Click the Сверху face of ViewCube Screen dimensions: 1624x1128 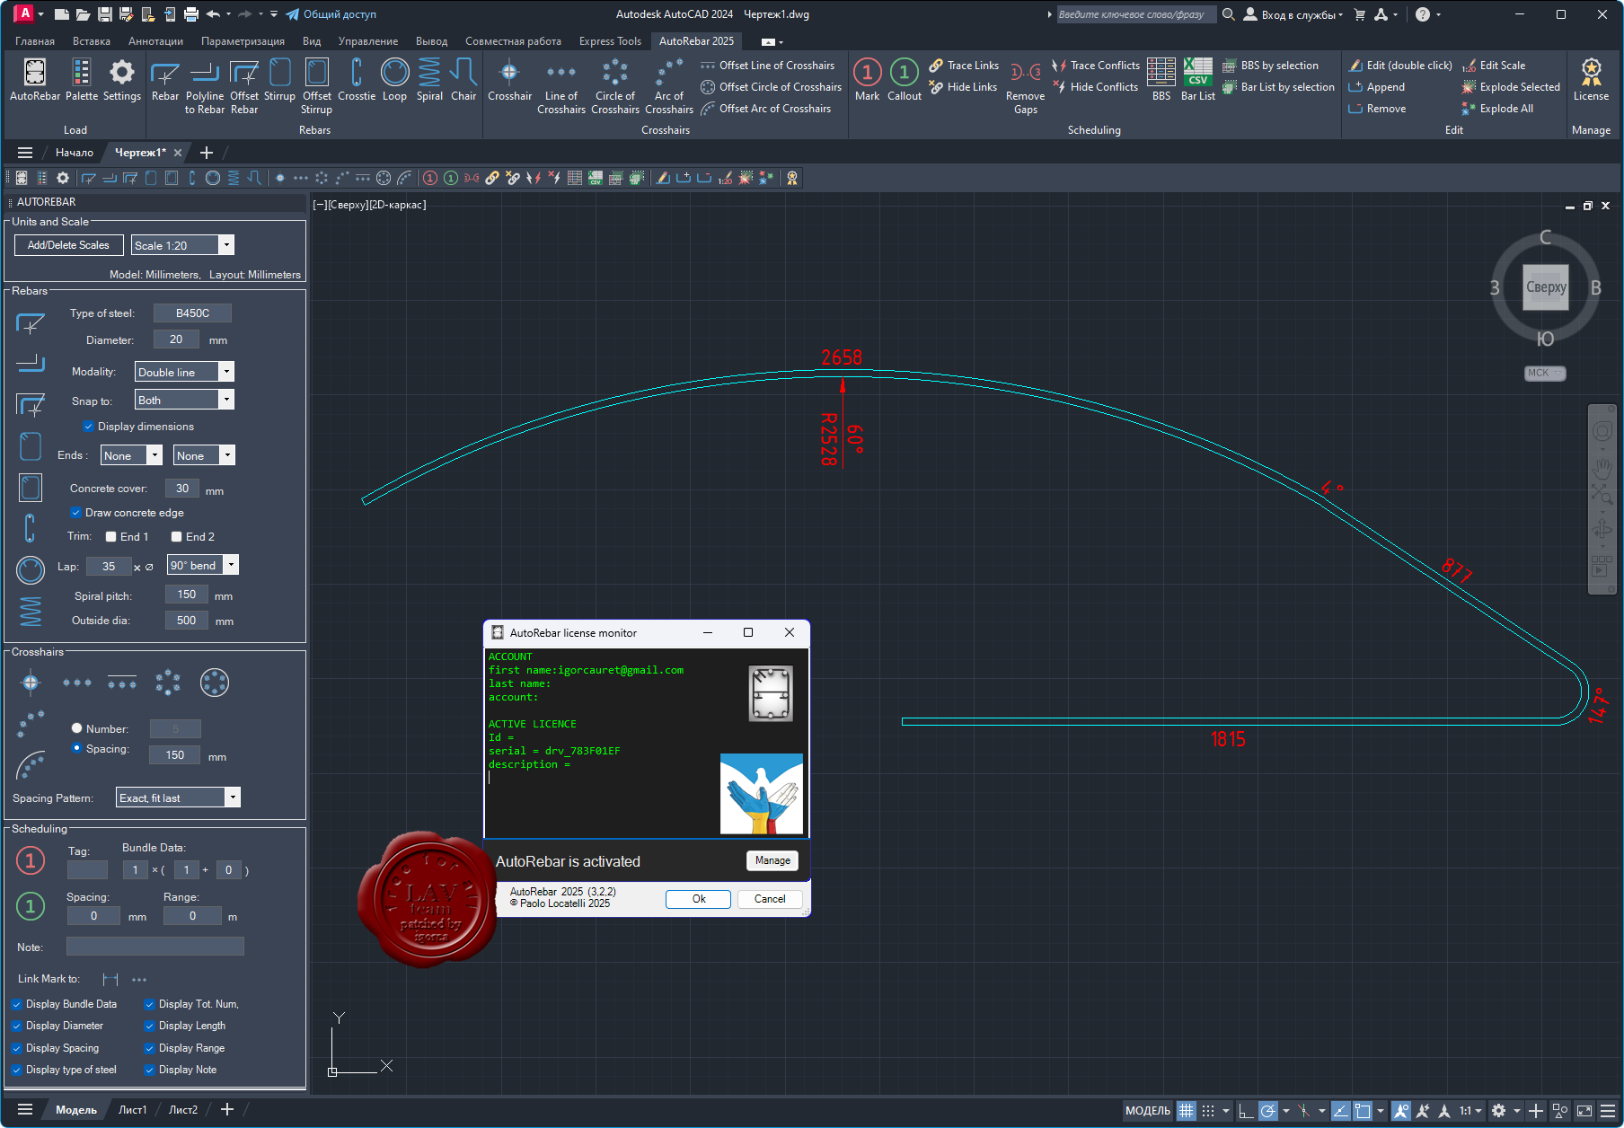(x=1546, y=287)
